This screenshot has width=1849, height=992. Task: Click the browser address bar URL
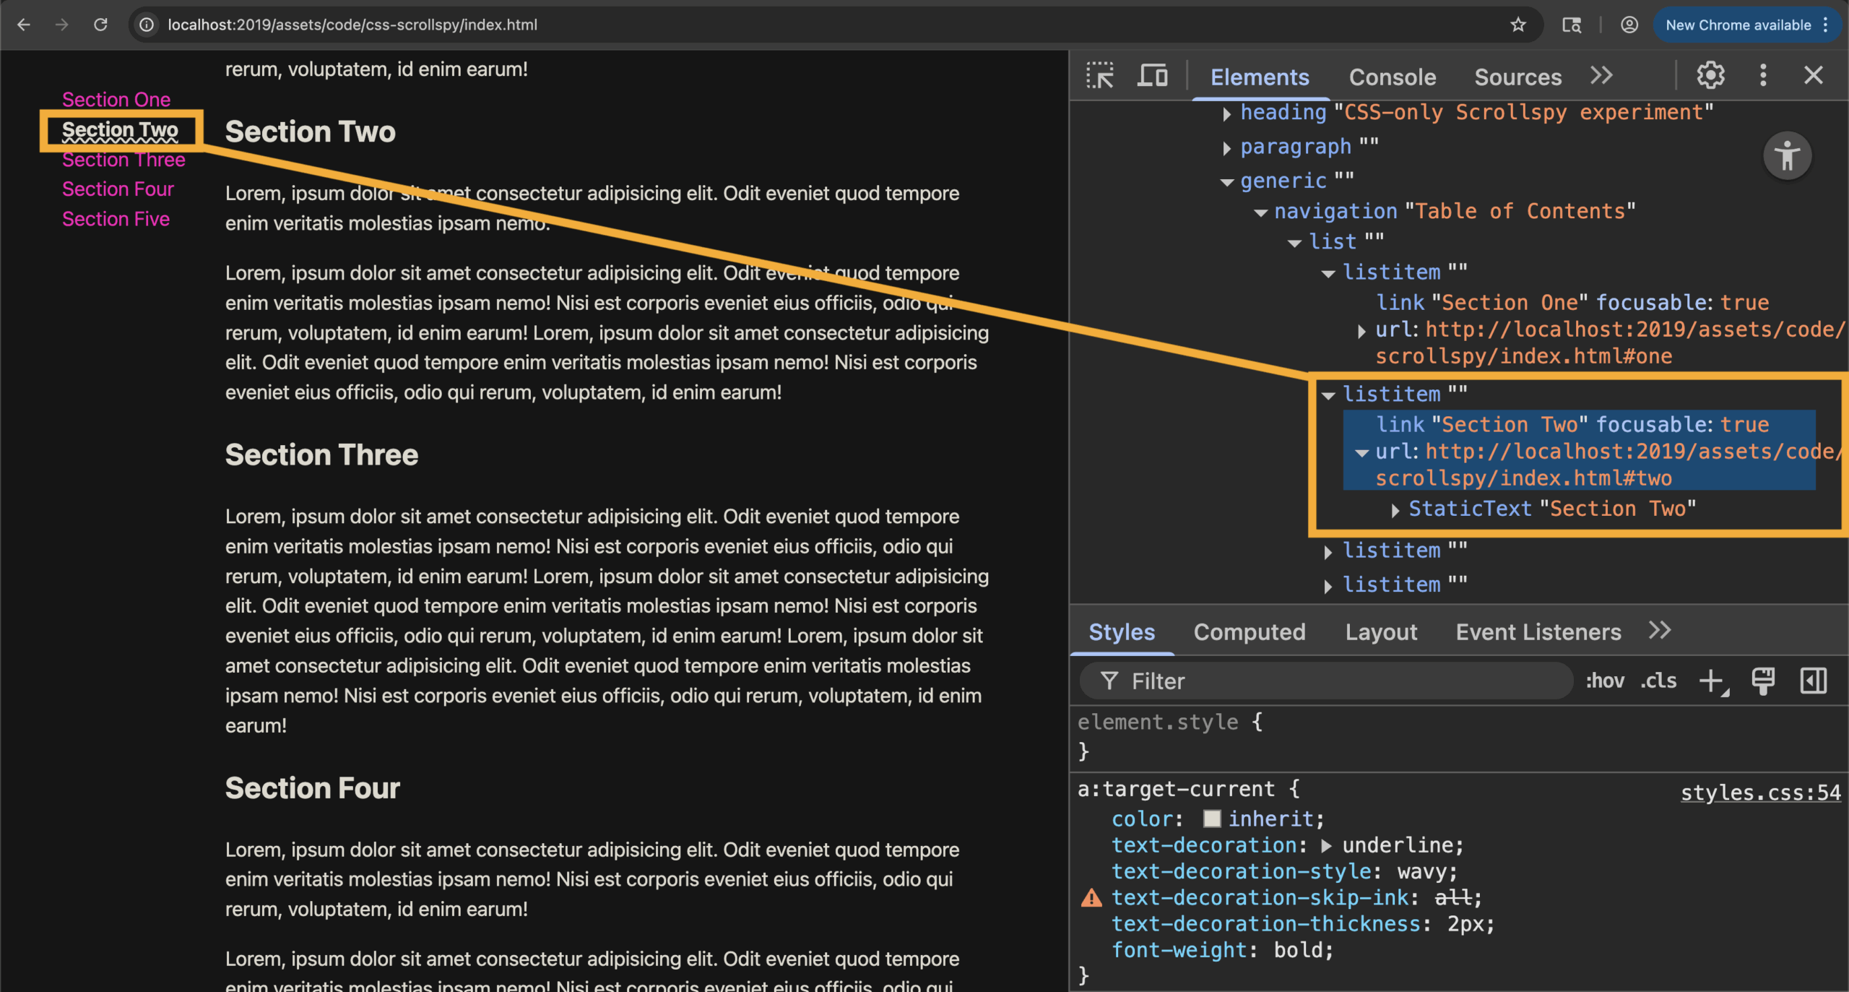click(352, 25)
